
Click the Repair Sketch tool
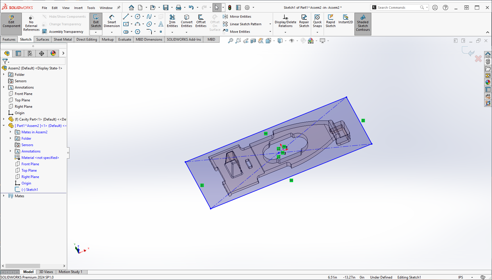click(304, 21)
